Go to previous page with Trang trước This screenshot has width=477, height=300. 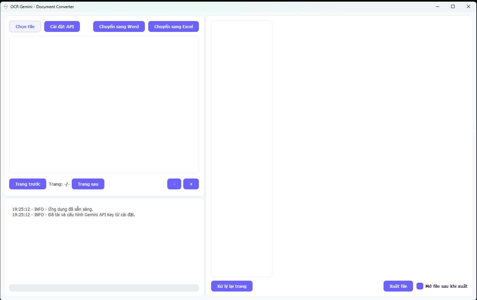pyautogui.click(x=28, y=184)
